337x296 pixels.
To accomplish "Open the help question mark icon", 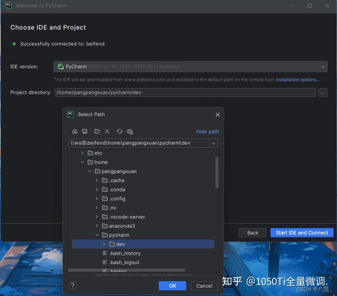I will tap(73, 286).
